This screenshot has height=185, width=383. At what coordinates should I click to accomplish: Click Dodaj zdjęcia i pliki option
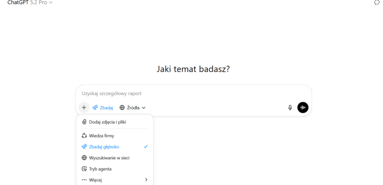tap(107, 122)
